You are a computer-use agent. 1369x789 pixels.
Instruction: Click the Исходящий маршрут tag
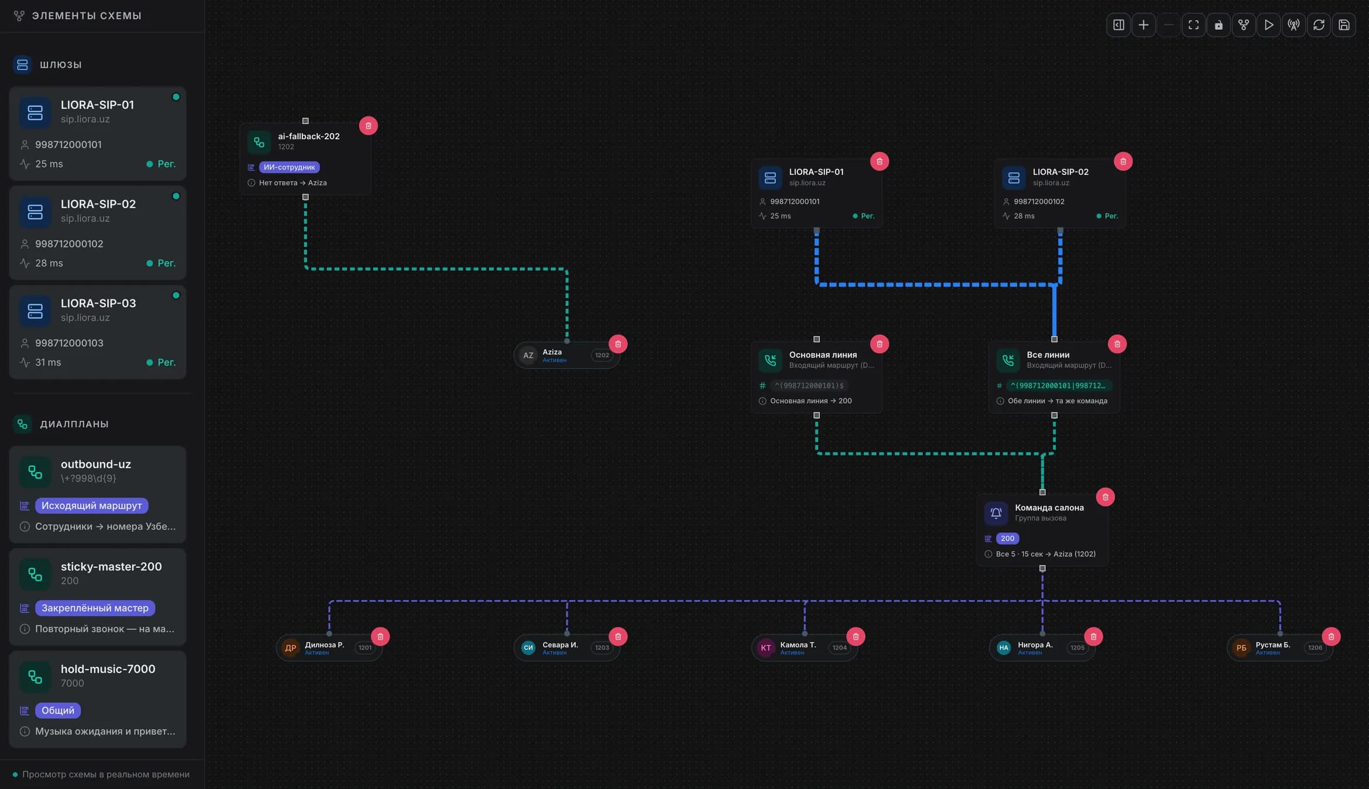click(x=92, y=505)
